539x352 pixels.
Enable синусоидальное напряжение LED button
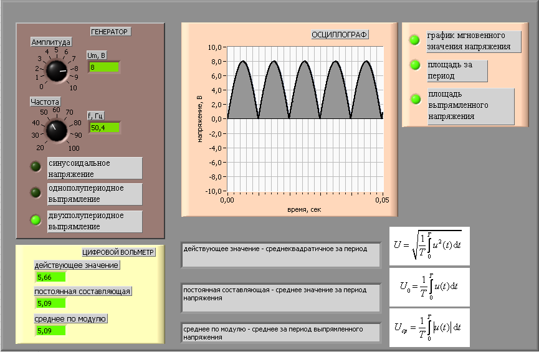point(36,167)
